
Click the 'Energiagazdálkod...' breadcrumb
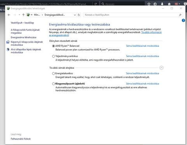pyautogui.click(x=55, y=15)
